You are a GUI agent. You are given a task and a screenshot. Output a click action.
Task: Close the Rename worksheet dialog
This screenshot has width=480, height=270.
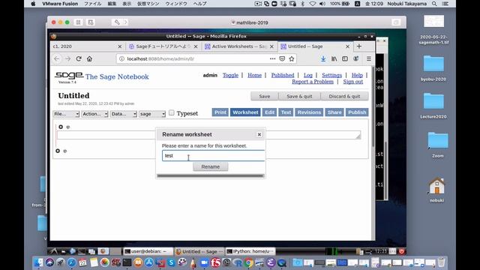pos(259,134)
